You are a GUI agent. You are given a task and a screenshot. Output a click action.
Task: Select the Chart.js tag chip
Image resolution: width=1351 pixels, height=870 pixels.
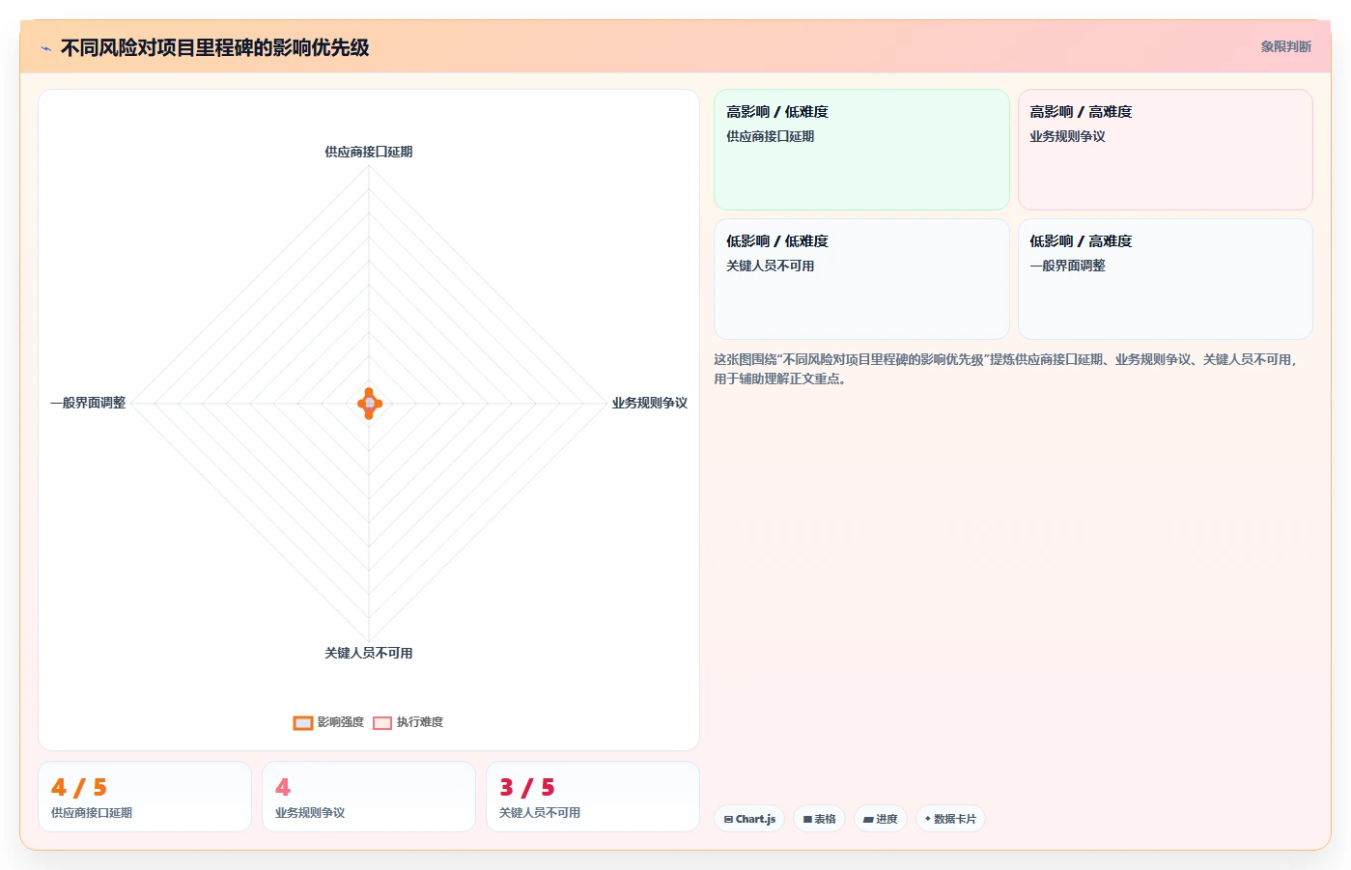(x=749, y=819)
